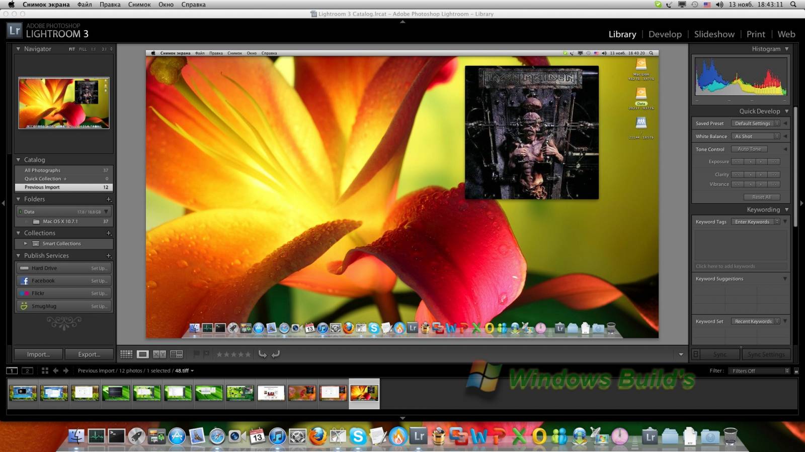Open the Lightroom Lr icon beside Firefox flame
Viewport: 805px width, 452px height.
[419, 436]
